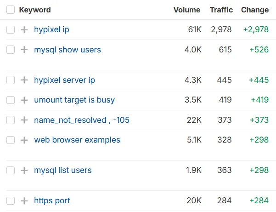Viewport: 276px width, 212px height.
Task: Click plus icon next to mysql show users
Action: 24,50
